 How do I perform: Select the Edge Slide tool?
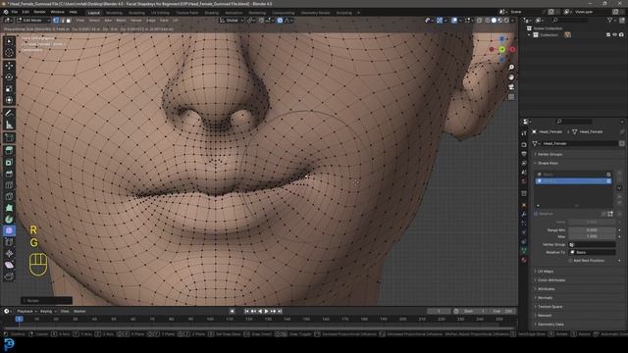9,242
